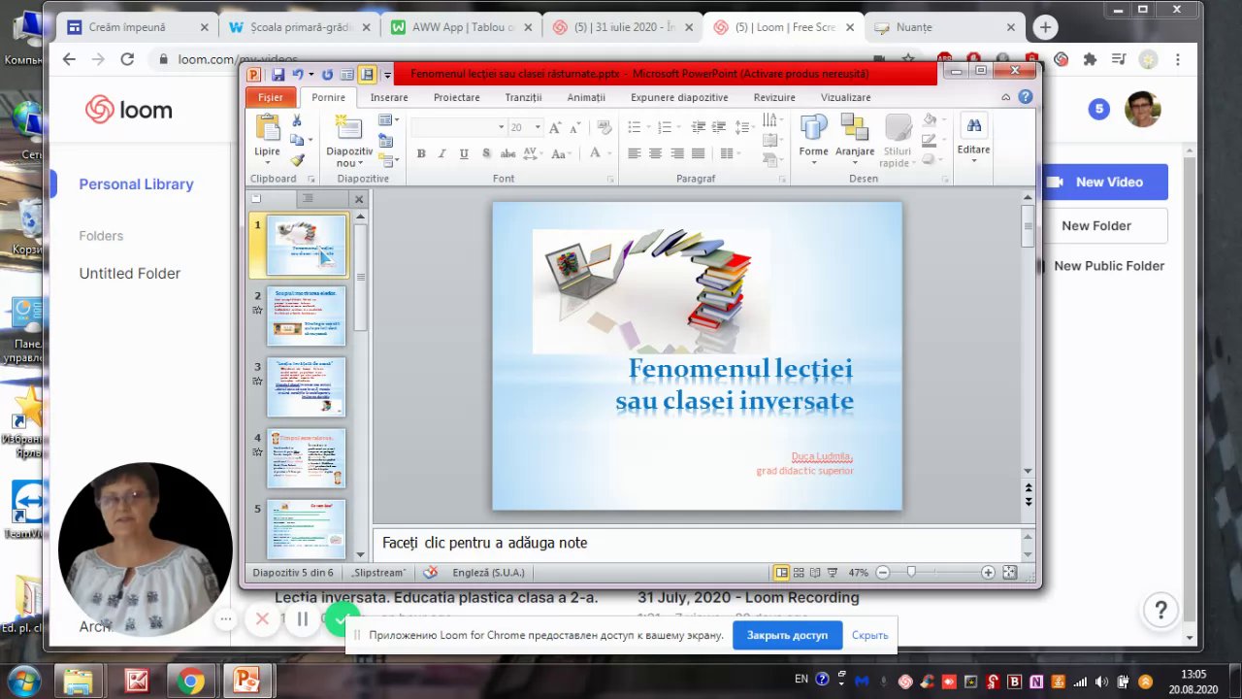Open PowerPoint Help question mark icon
Image resolution: width=1242 pixels, height=699 pixels.
(x=1025, y=97)
